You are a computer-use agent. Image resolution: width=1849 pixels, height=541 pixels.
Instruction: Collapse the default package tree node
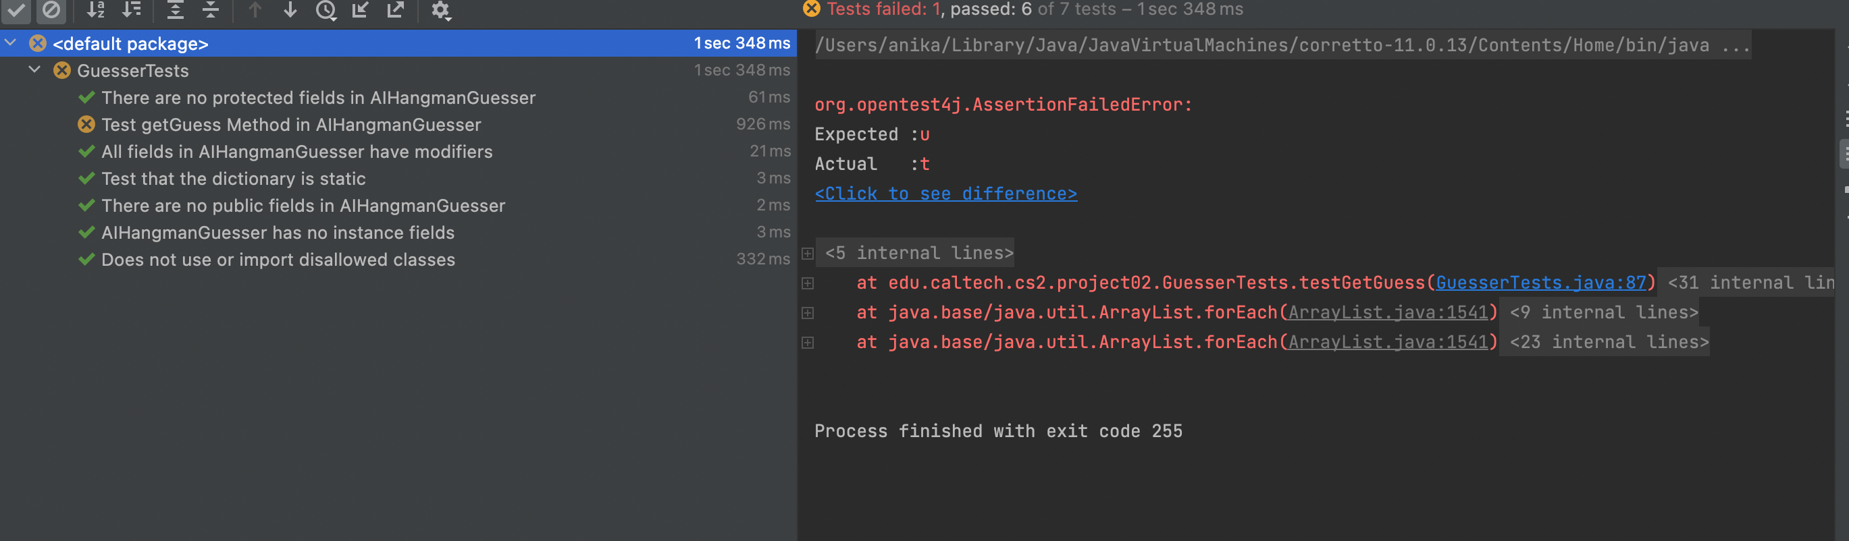pyautogui.click(x=11, y=43)
